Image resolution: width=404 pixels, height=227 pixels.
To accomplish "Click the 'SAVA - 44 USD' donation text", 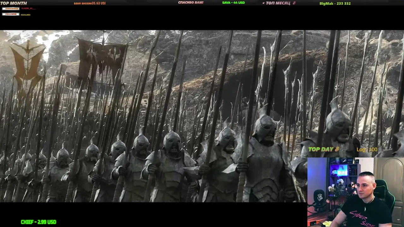I will point(234,3).
